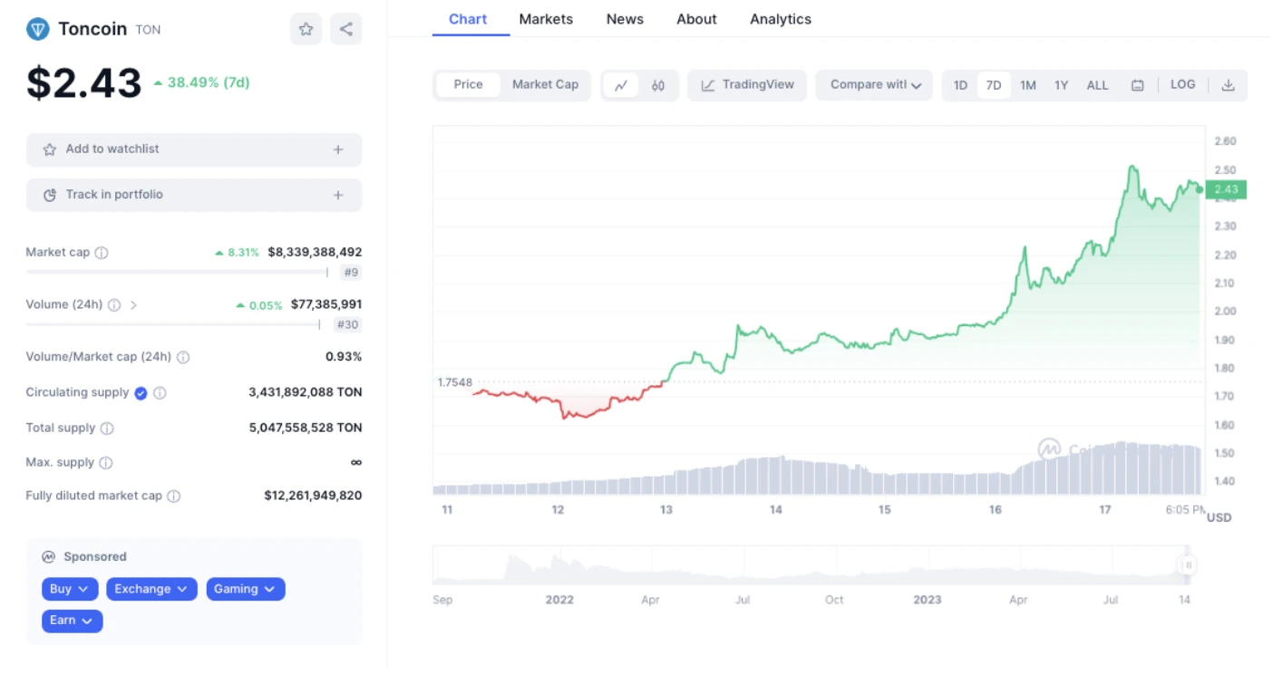1273x674 pixels.
Task: Click the $77,385,991 volume value
Action: (x=326, y=305)
